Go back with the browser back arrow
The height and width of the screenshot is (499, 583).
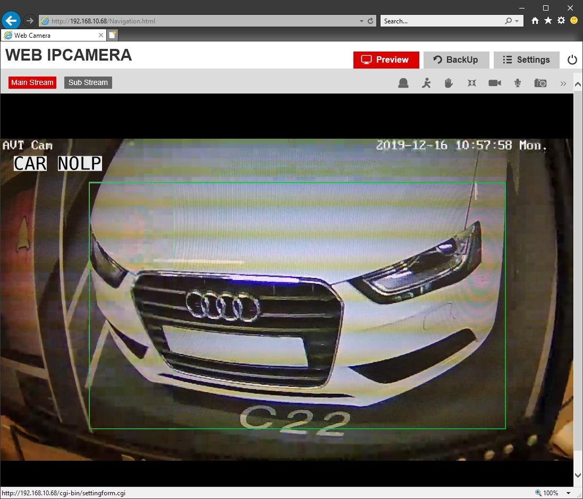pos(11,21)
